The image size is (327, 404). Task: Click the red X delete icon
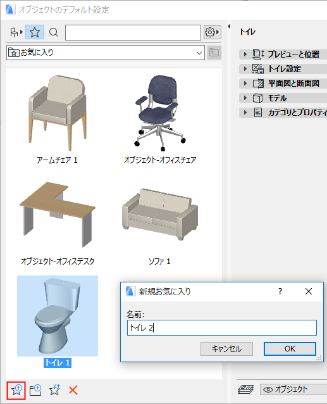point(73,390)
